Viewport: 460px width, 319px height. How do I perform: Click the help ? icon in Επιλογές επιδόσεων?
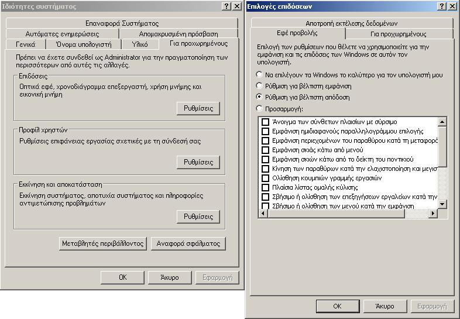coord(441,6)
